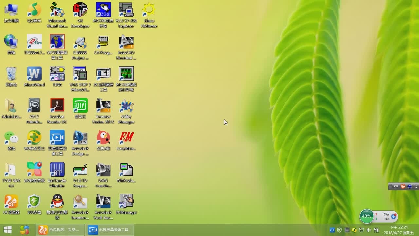Select the TINA circuit simulator icon
This screenshot has height=236, width=419.
[x=57, y=77]
